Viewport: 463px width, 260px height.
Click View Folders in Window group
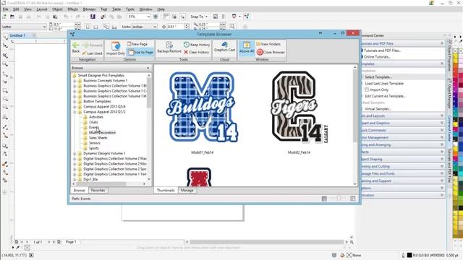click(x=268, y=44)
